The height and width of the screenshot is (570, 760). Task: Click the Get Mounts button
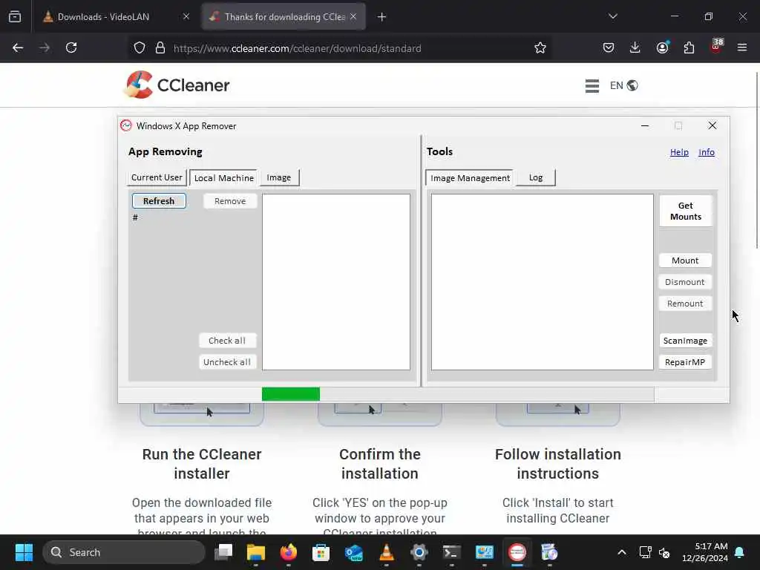click(685, 211)
